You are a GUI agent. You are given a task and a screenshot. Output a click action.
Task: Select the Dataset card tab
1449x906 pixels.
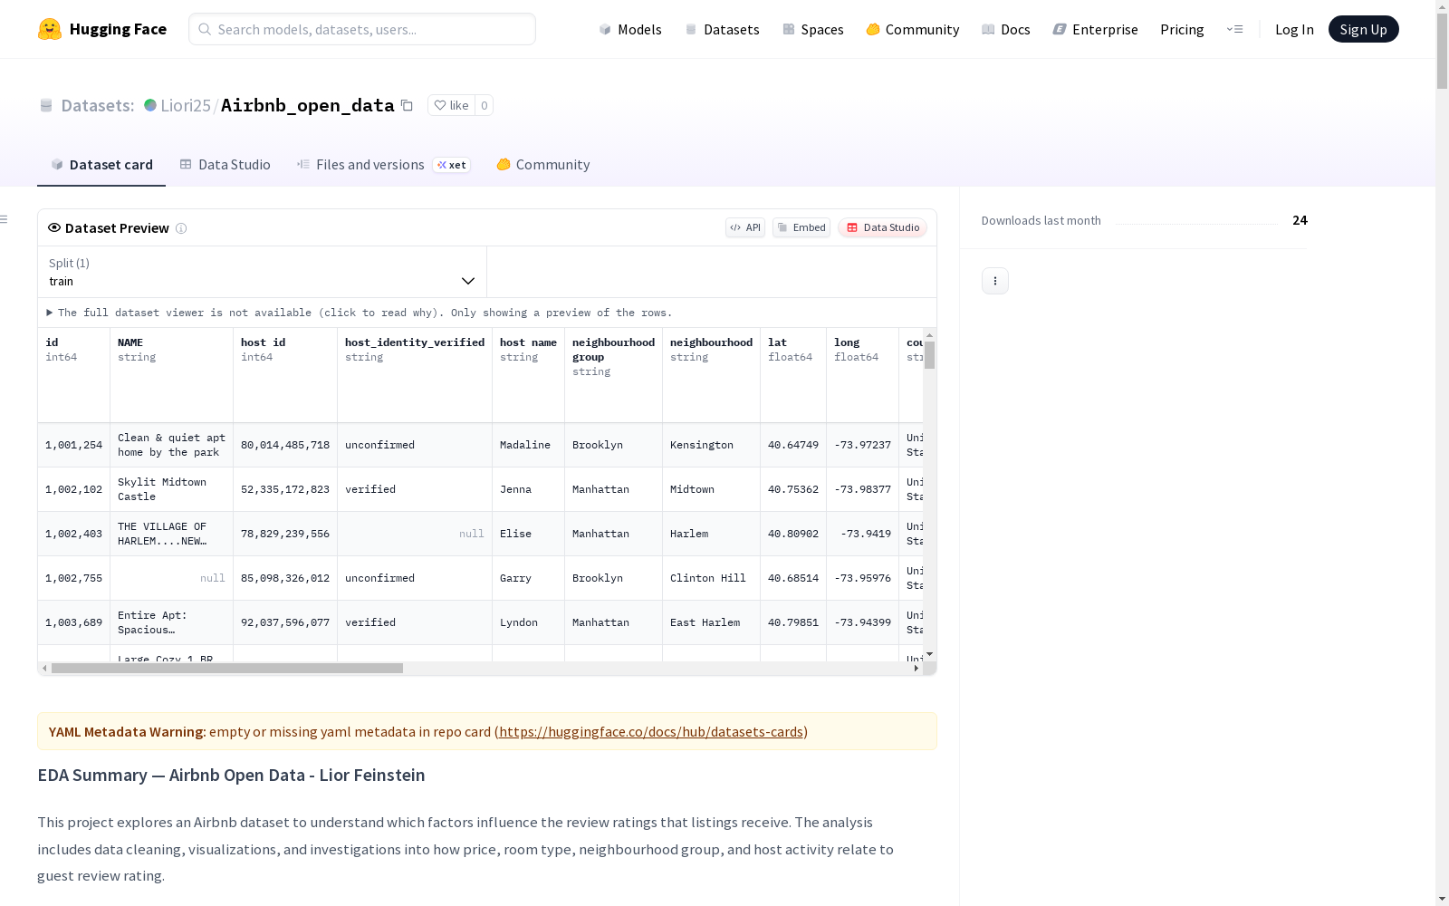pos(101,165)
